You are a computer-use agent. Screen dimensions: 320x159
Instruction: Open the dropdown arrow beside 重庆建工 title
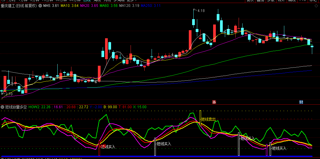coord(40,6)
